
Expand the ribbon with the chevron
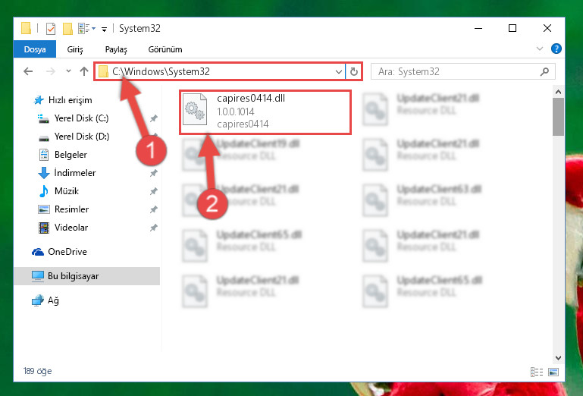coord(540,49)
